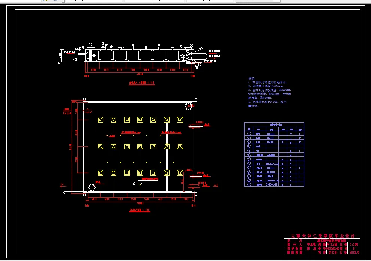Select manhole circle at plan top-right corner

coord(188,106)
